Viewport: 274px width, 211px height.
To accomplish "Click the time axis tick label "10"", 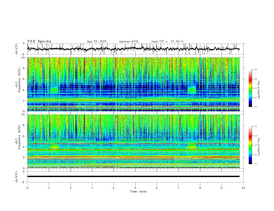I will point(243,188).
